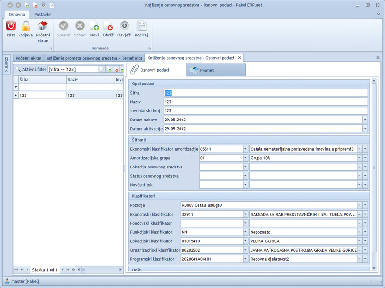Click the form's vertical scrollbar
This screenshot has height=288, width=385.
click(x=374, y=168)
